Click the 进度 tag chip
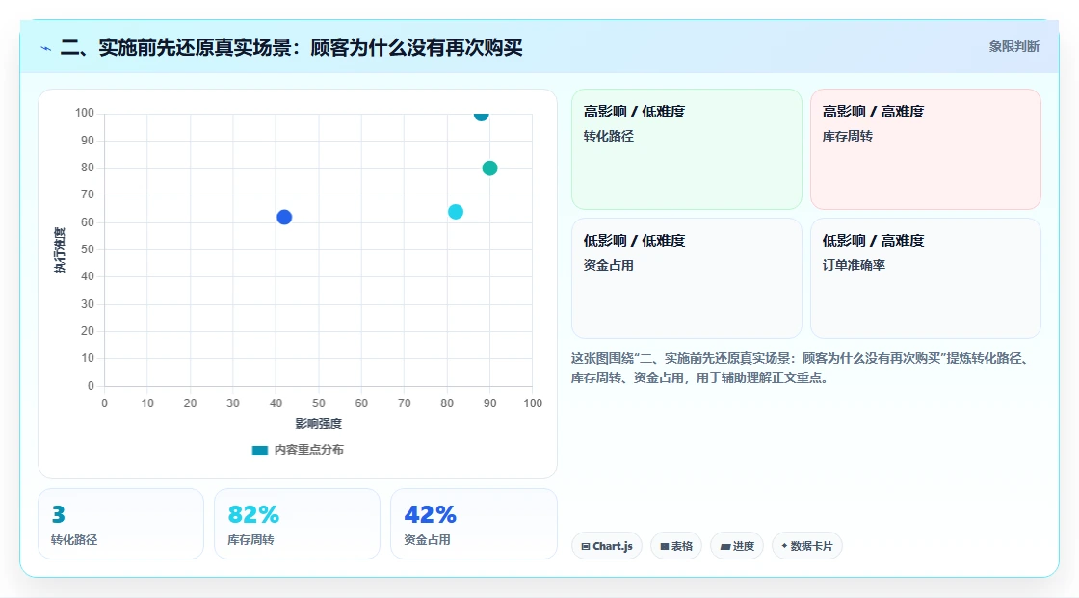The image size is (1079, 598). (x=737, y=546)
